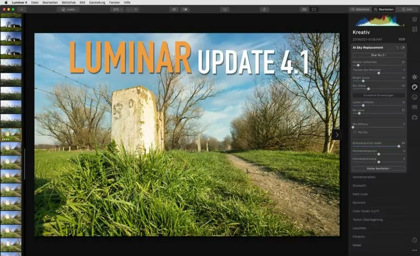Reset AI Sky Replacement with undo arrow

(397, 48)
